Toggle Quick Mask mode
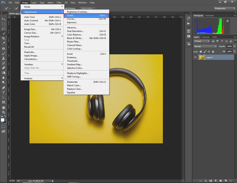The image size is (237, 183). click(x=3, y=127)
